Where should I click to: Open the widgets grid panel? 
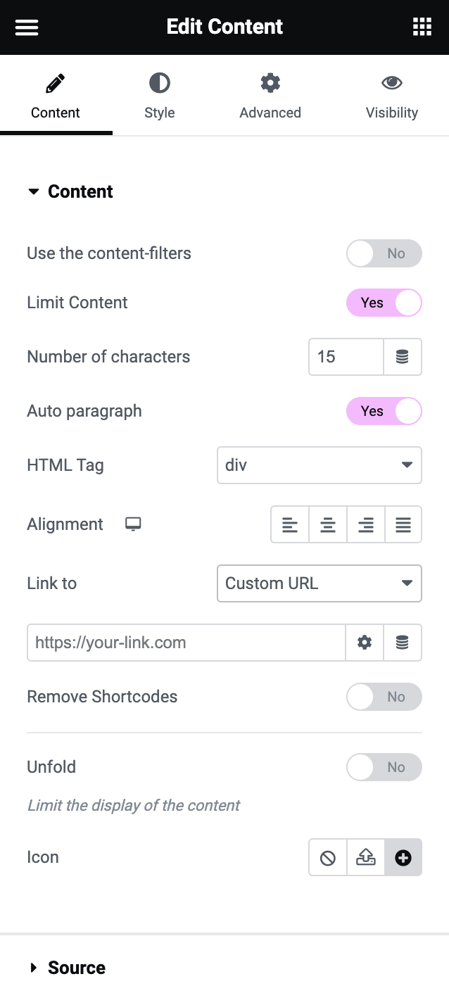pyautogui.click(x=422, y=27)
